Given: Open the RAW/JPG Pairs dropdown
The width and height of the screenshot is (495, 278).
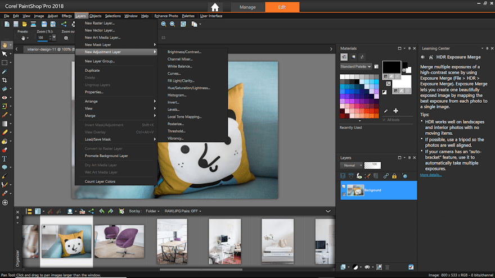Looking at the screenshot, I should tap(181, 211).
